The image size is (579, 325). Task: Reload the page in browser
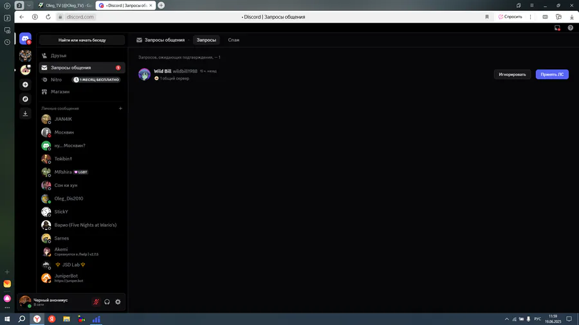(48, 17)
